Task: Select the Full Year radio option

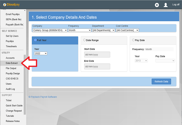Action: point(35,40)
